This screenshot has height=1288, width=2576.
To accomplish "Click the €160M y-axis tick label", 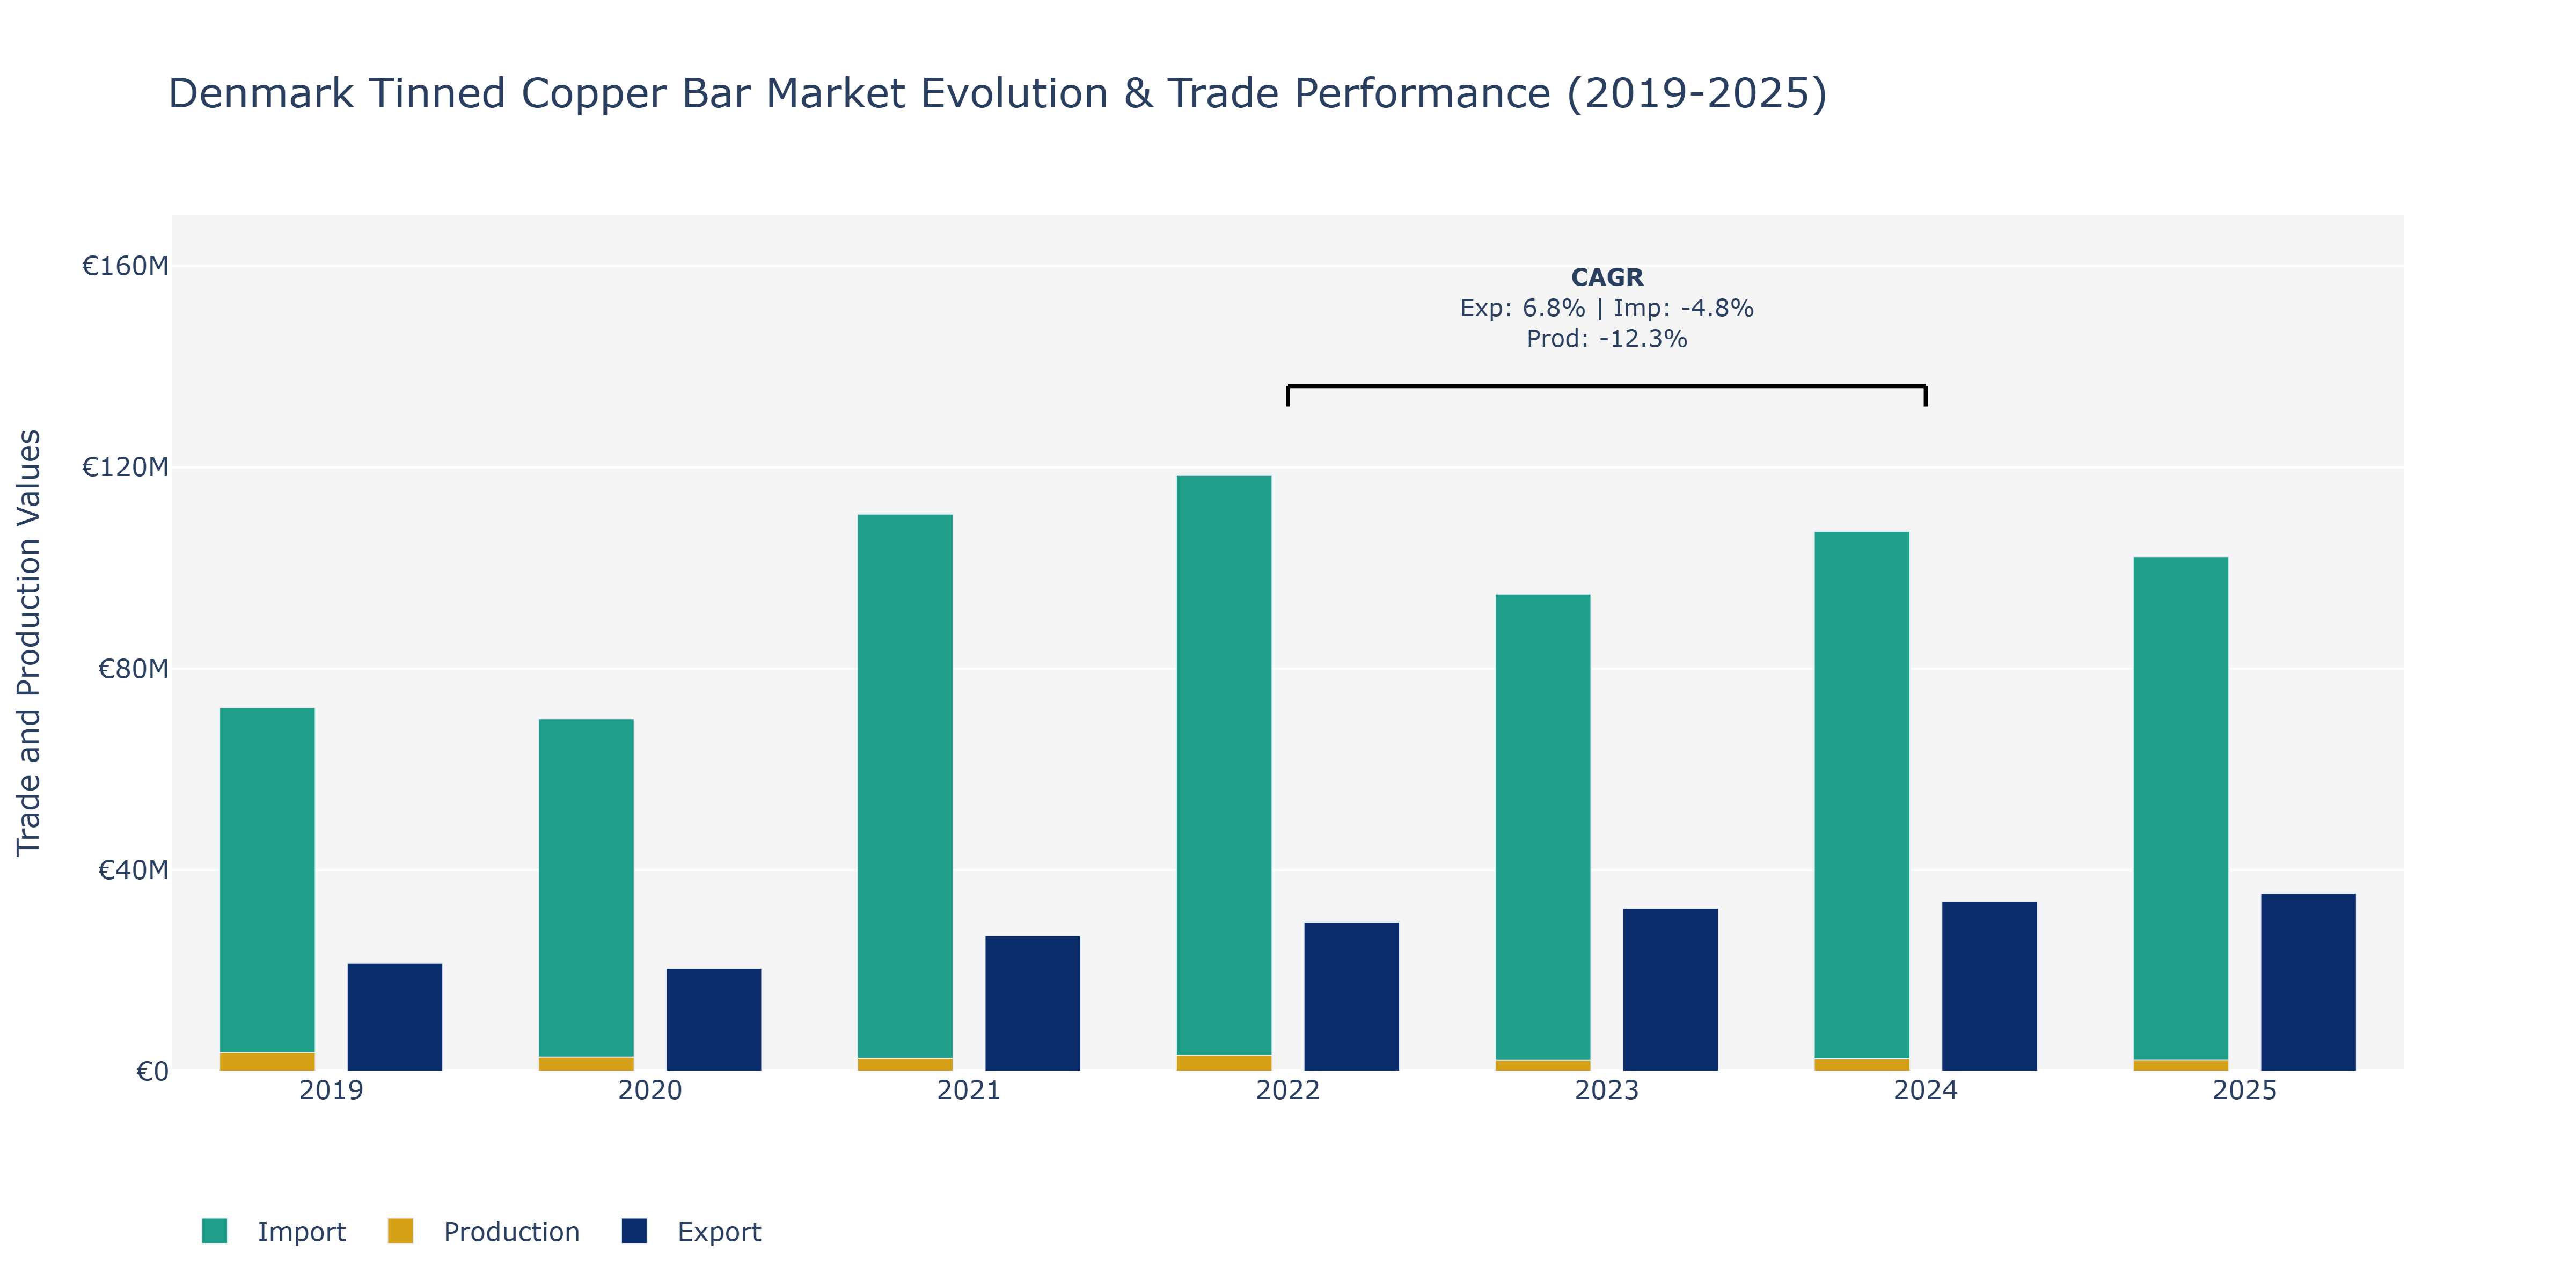I will (x=125, y=266).
